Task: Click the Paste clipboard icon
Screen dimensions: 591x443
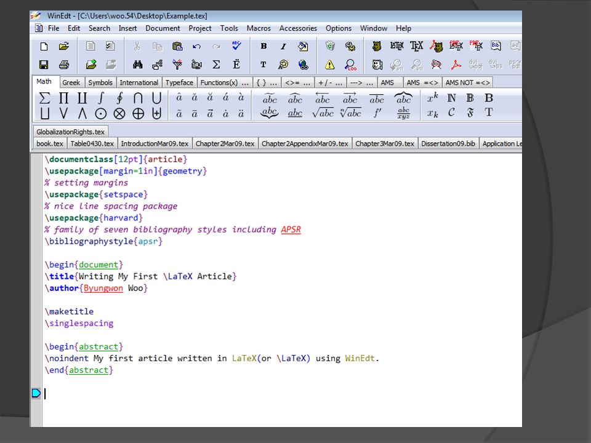Action: click(x=177, y=46)
